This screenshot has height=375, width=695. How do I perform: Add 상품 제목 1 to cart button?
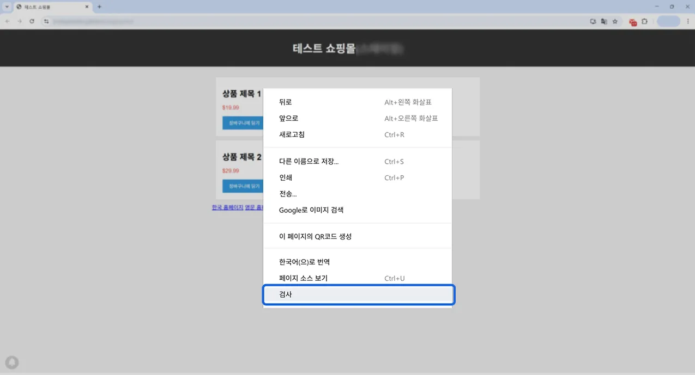click(x=243, y=123)
